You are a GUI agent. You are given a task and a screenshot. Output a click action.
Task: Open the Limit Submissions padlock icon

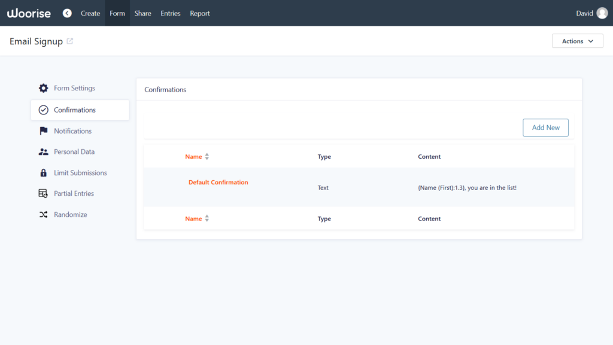point(43,173)
